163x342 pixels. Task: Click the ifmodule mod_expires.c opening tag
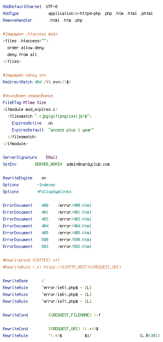pyautogui.click(x=30, y=109)
